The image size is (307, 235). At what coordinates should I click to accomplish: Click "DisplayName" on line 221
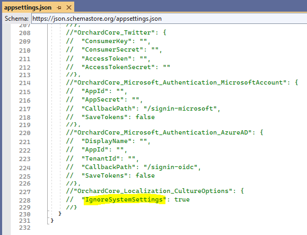tap(107, 141)
